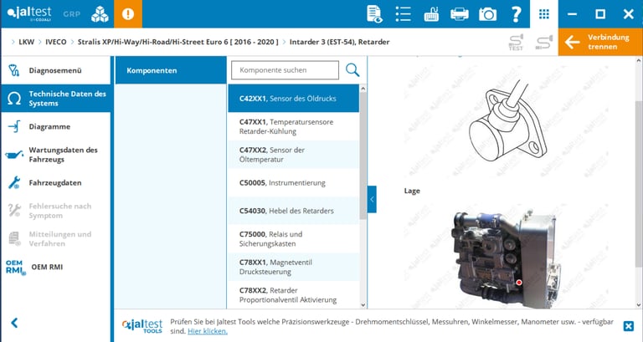Go to LKW breadcrumb
The width and height of the screenshot is (643, 342).
tap(27, 42)
